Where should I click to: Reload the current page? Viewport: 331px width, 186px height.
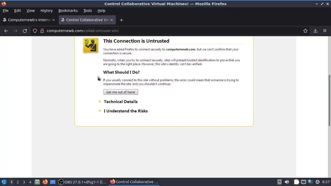[25, 31]
